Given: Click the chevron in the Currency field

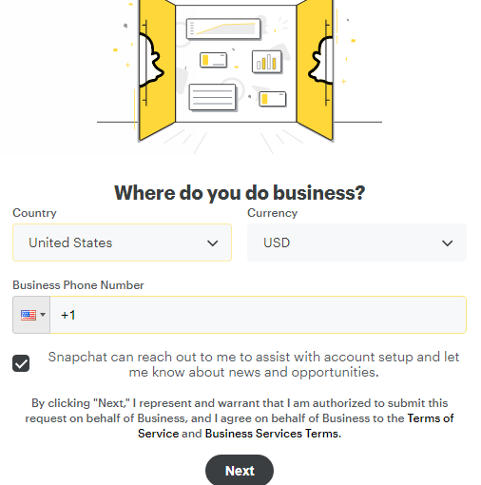Looking at the screenshot, I should 447,243.
